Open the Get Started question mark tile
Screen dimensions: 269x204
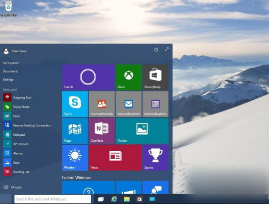88,188
